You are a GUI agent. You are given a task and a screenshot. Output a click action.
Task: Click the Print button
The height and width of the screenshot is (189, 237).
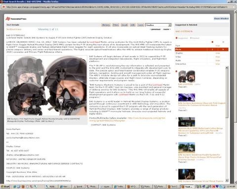tap(116, 25)
